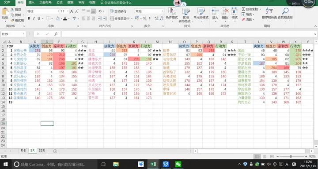Click the Percent Style icon
Viewport: 318px width, 169px height.
coord(144,18)
